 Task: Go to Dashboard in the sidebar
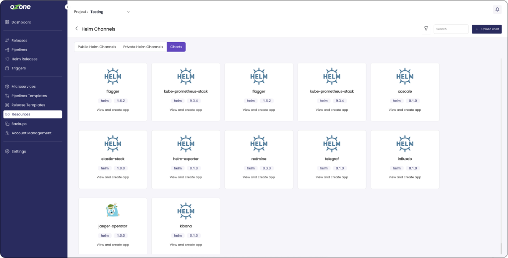click(x=21, y=22)
